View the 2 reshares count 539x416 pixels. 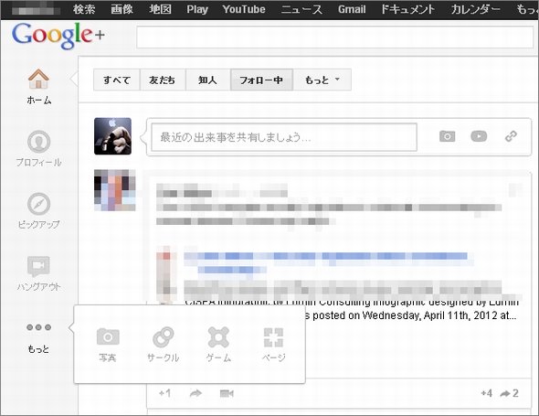coord(509,393)
